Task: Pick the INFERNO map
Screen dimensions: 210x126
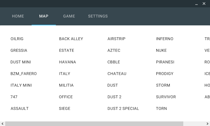Action: click(165, 39)
